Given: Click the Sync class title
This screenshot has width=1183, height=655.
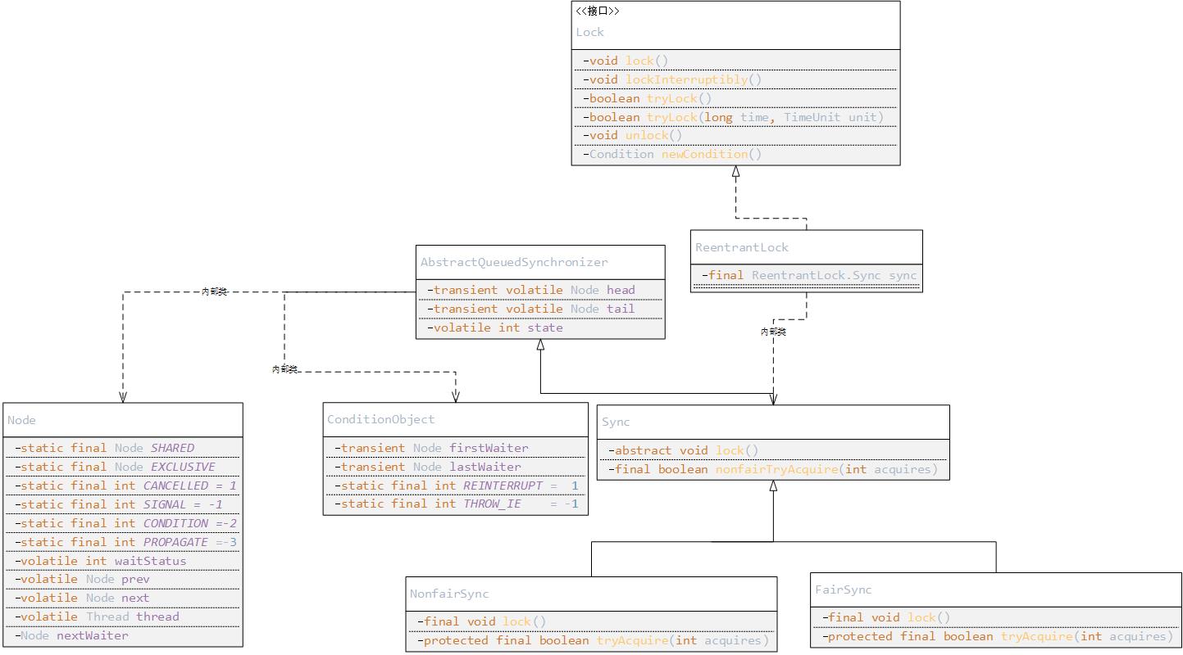Looking at the screenshot, I should click(x=616, y=422).
